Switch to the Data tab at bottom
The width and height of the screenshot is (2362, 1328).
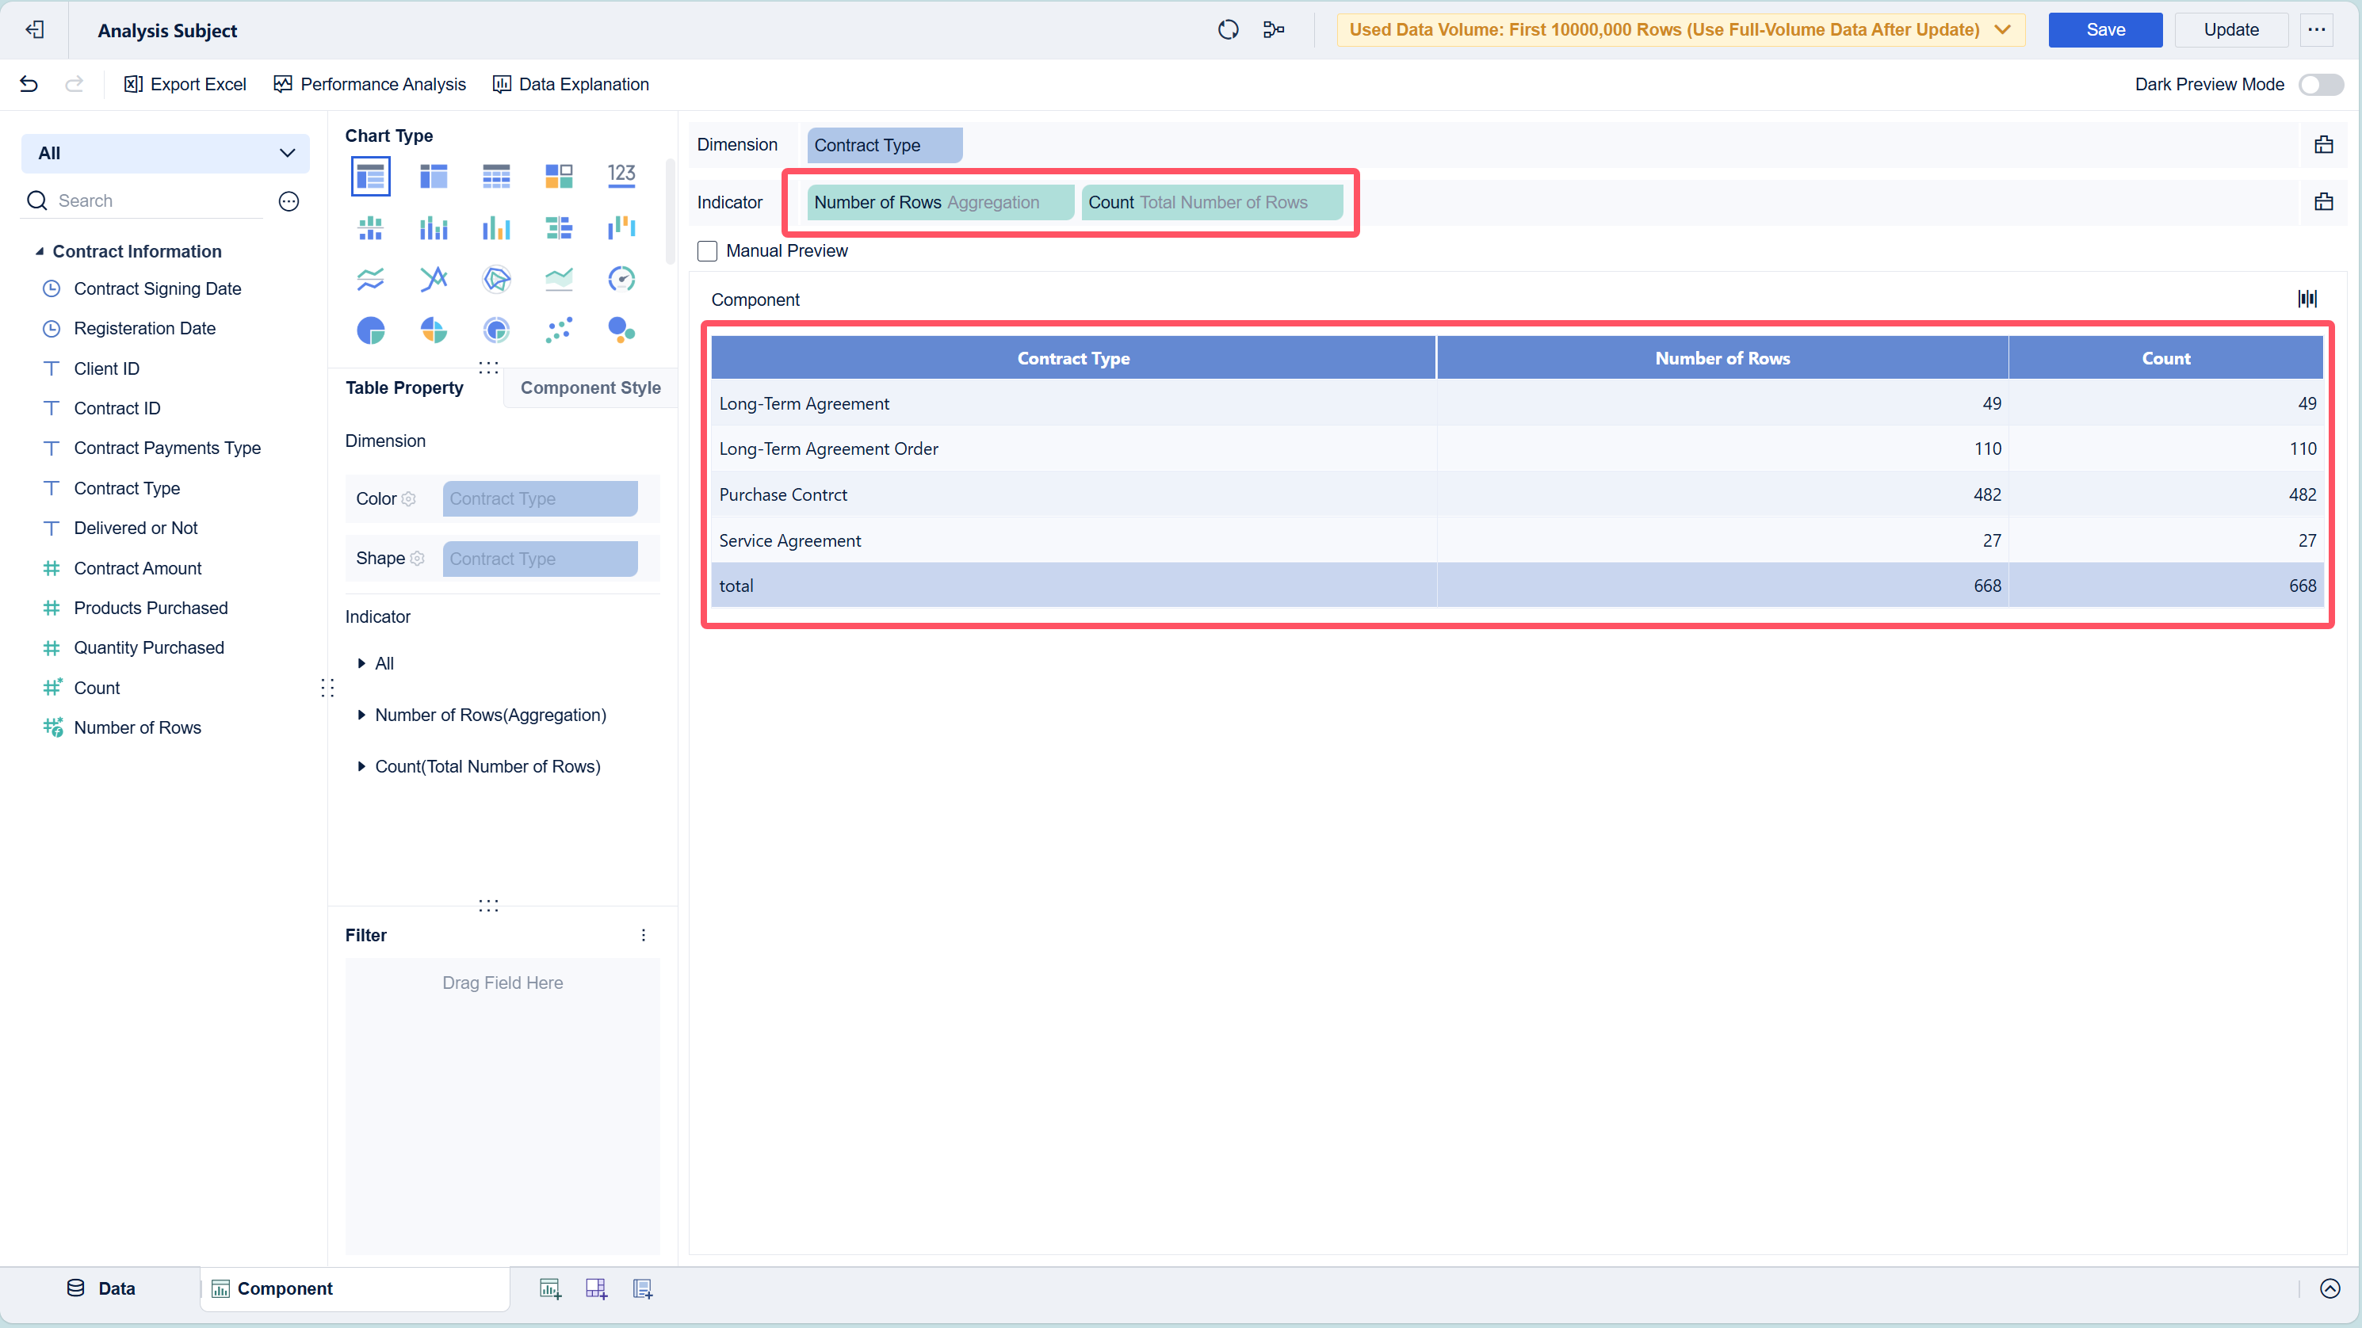tap(101, 1288)
